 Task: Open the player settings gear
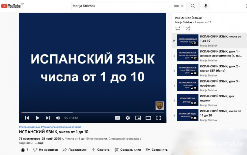[128, 118]
